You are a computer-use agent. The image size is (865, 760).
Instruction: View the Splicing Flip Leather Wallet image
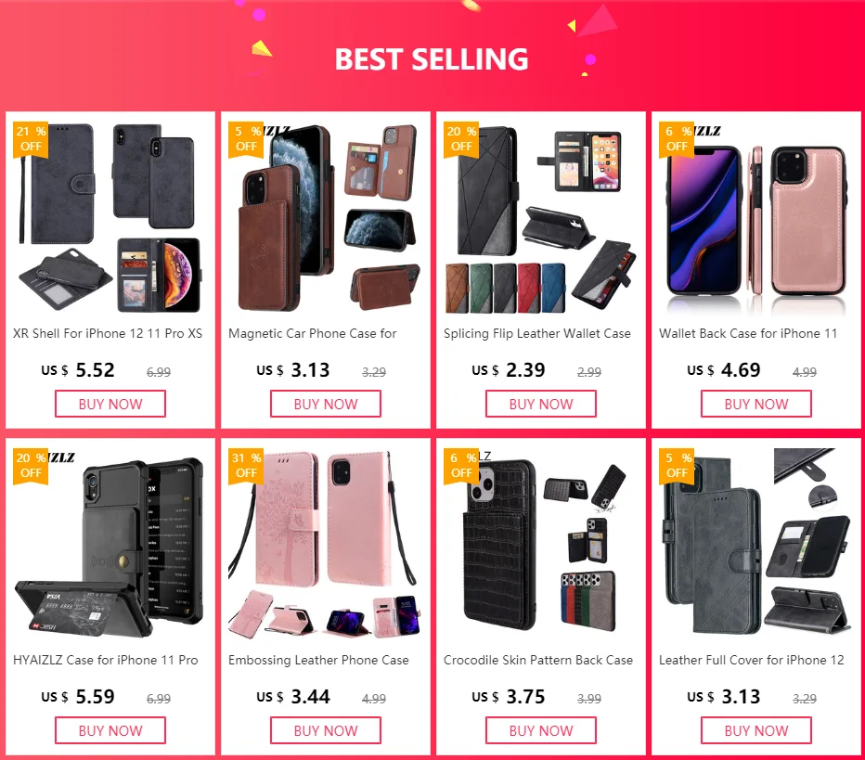tap(540, 219)
